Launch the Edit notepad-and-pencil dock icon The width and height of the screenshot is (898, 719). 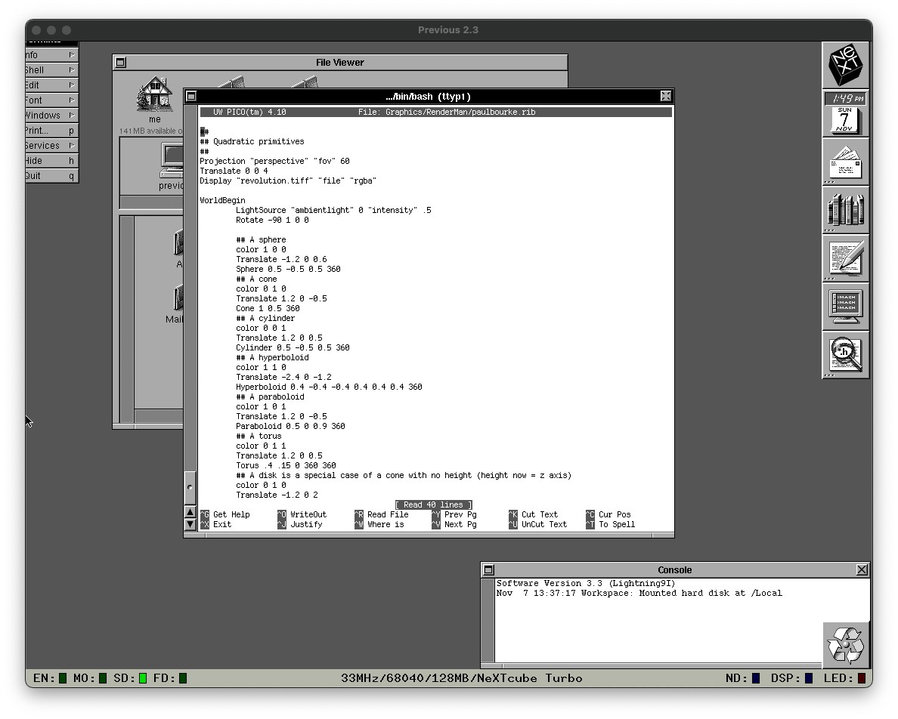pyautogui.click(x=845, y=258)
